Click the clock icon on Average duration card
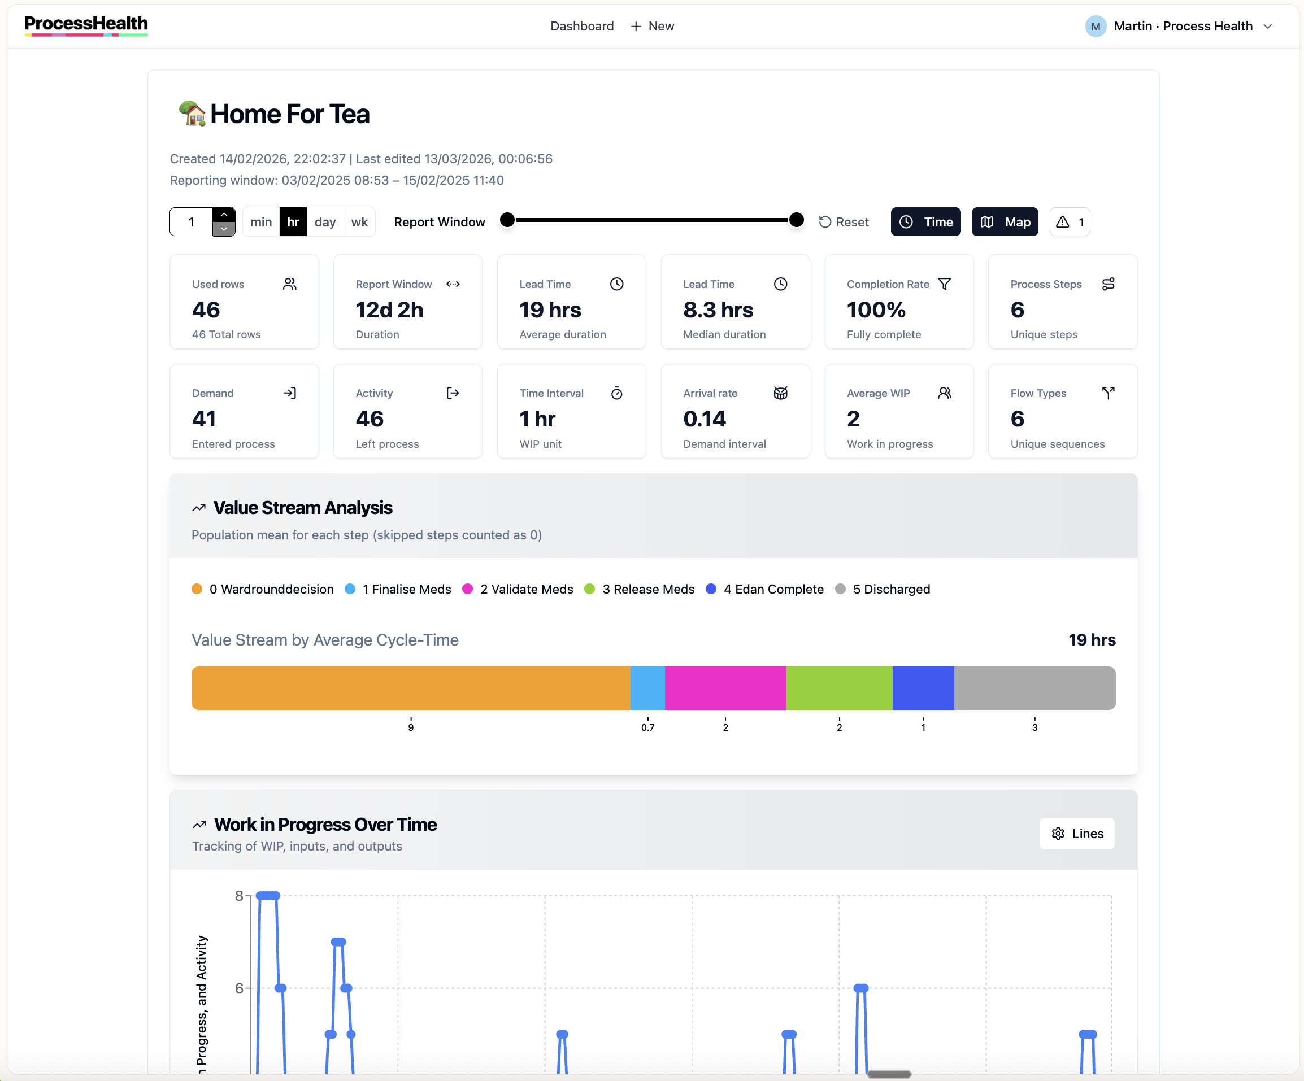 click(616, 284)
